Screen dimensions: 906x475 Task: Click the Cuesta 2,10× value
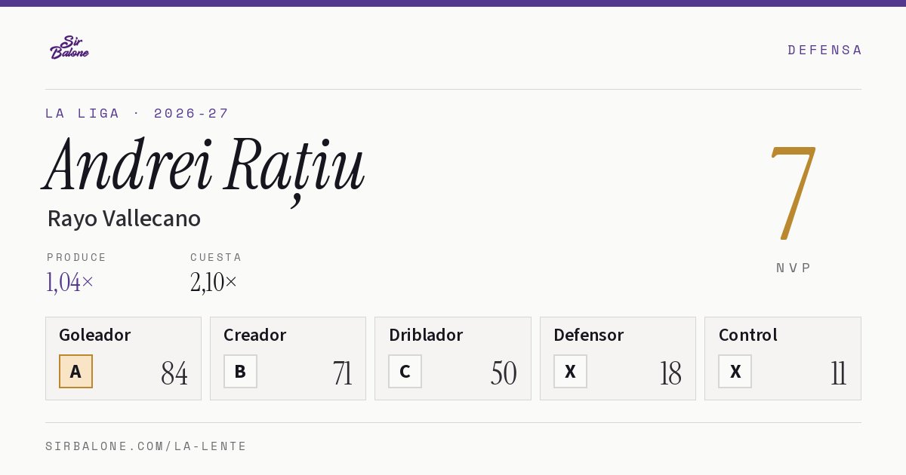(x=214, y=282)
